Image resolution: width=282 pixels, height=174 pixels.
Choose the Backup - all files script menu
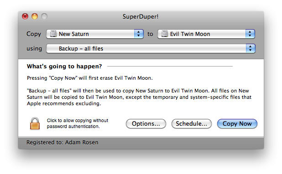pos(151,48)
